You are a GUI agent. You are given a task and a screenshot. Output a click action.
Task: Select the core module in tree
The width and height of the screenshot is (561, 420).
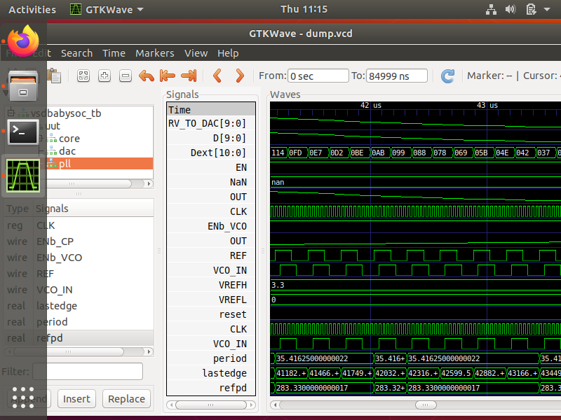pyautogui.click(x=69, y=139)
